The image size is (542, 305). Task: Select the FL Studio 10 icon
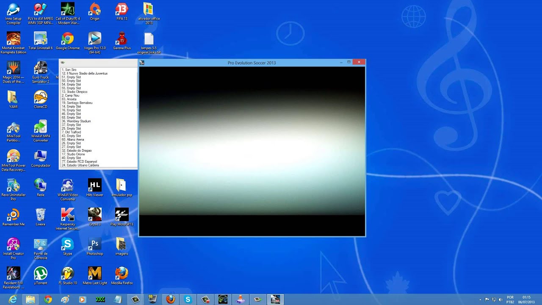(68, 275)
